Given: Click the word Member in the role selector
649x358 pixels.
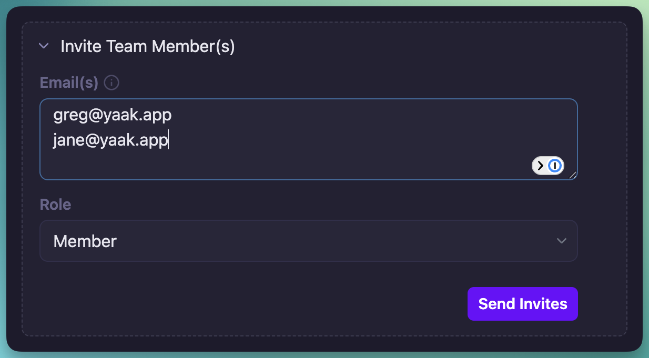Looking at the screenshot, I should point(85,241).
